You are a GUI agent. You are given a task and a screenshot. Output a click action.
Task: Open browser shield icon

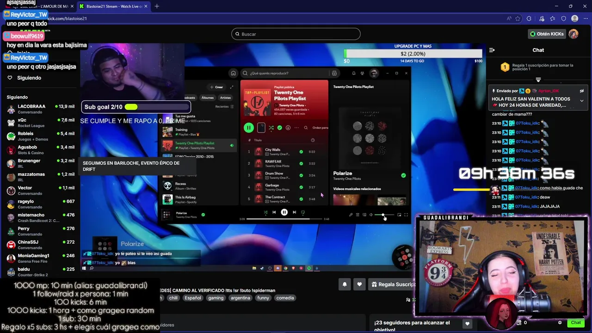(x=563, y=18)
